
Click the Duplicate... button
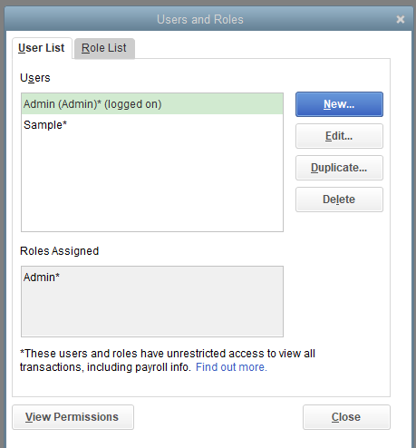(339, 168)
